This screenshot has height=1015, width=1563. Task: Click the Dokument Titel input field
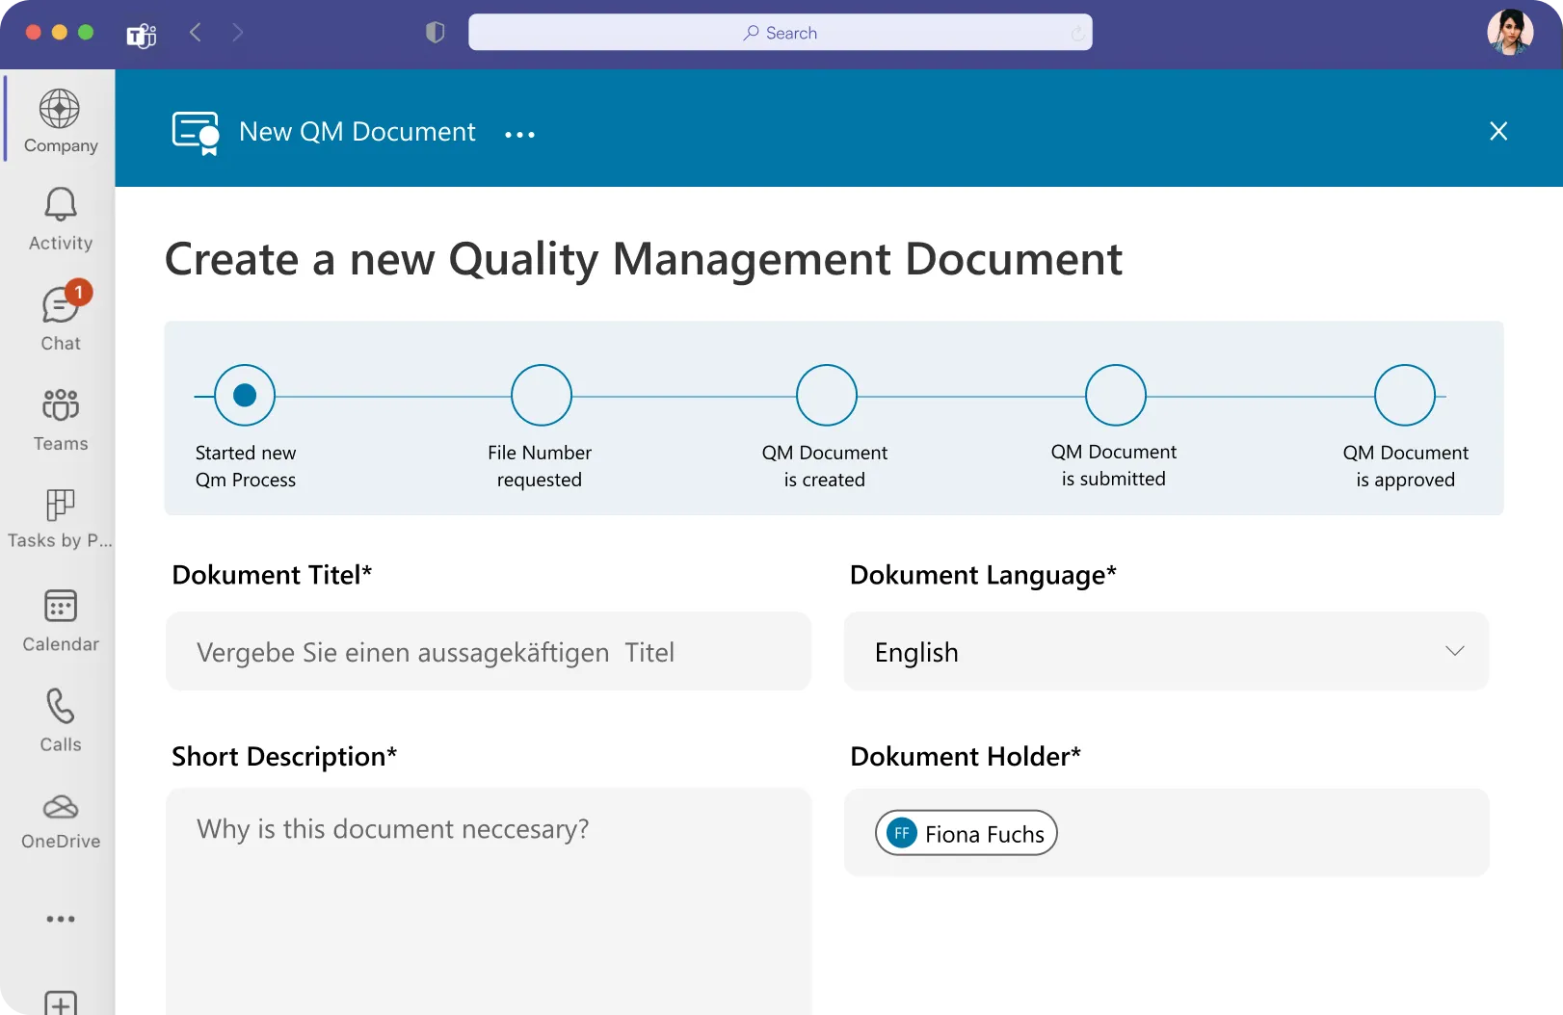click(489, 651)
